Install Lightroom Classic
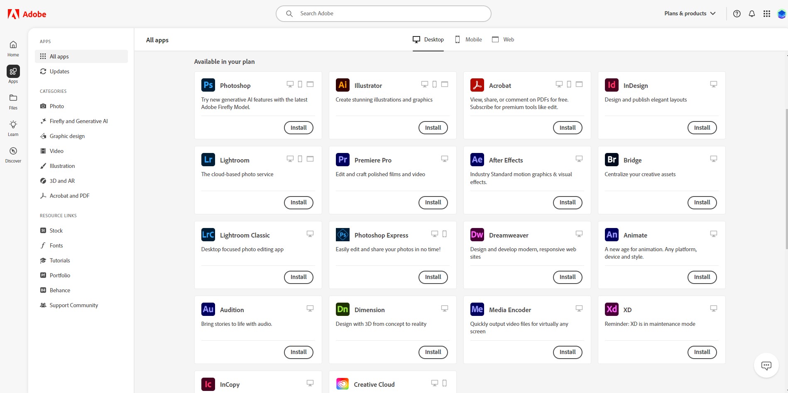 click(299, 277)
